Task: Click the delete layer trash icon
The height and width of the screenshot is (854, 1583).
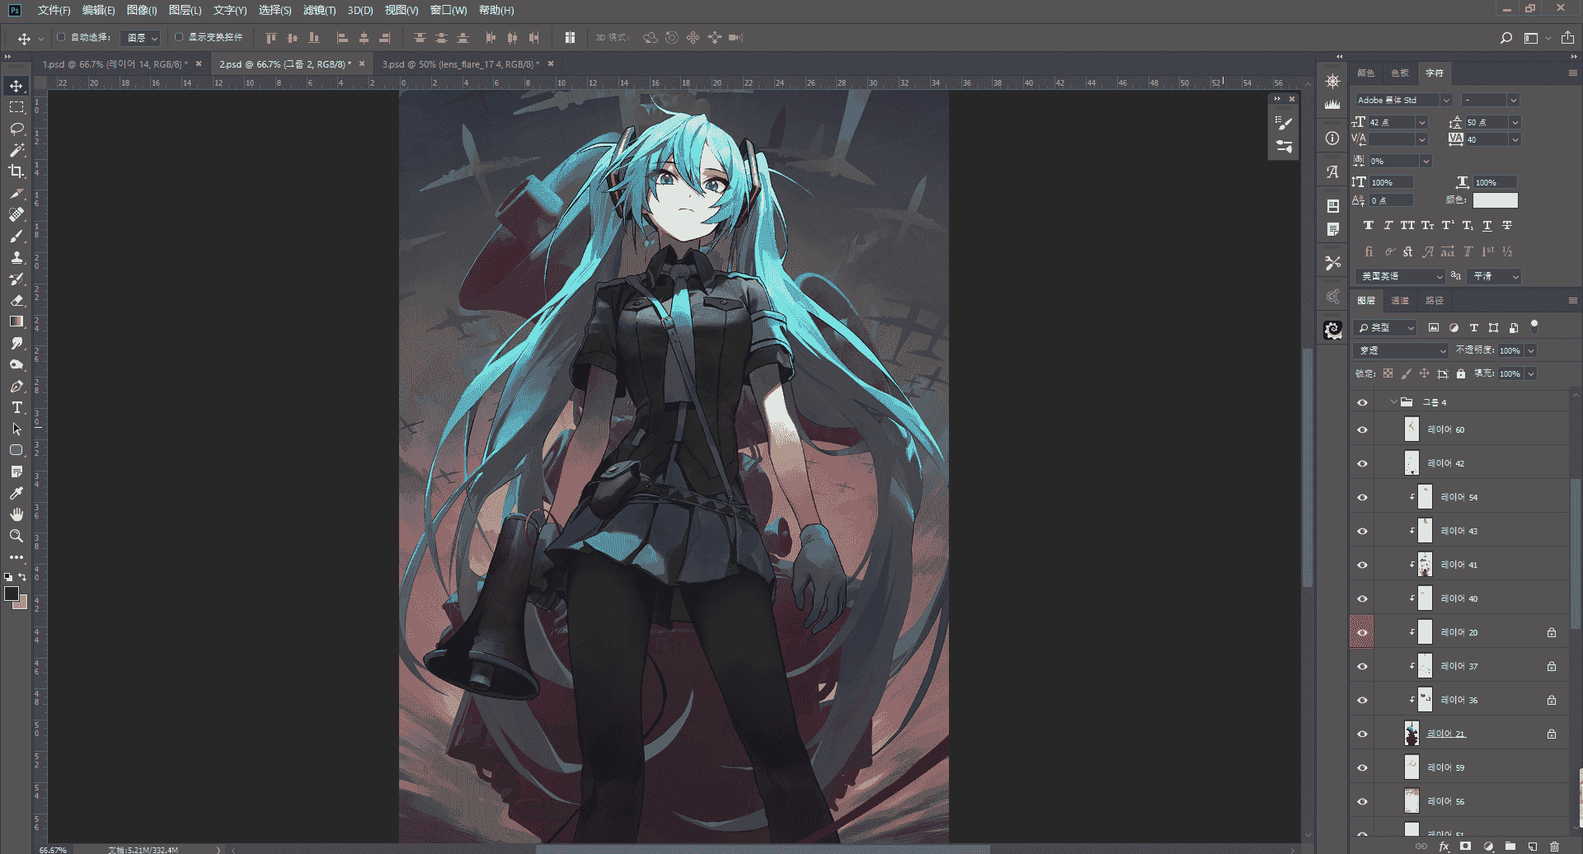Action: [x=1554, y=847]
